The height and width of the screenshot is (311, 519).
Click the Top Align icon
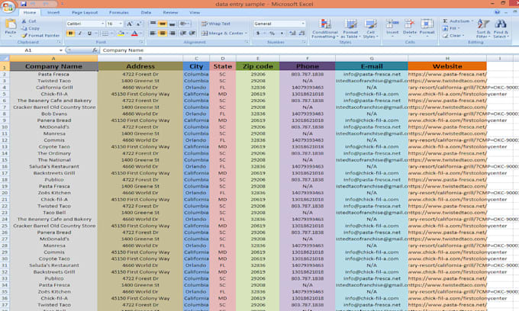pyautogui.click(x=153, y=24)
